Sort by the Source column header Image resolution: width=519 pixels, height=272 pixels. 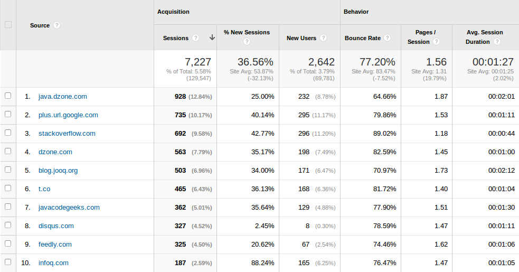click(40, 25)
